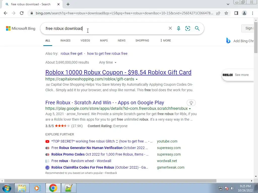Click the Bing 'b' logo near Add Bing Chrome
The width and height of the screenshot is (258, 193).
228,40
